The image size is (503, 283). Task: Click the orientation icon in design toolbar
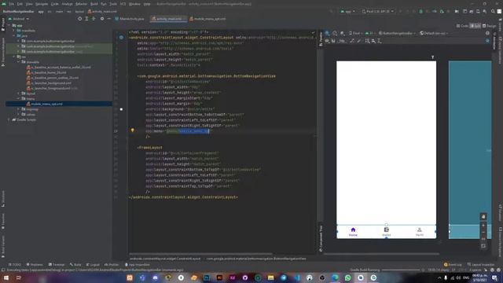click(x=335, y=33)
